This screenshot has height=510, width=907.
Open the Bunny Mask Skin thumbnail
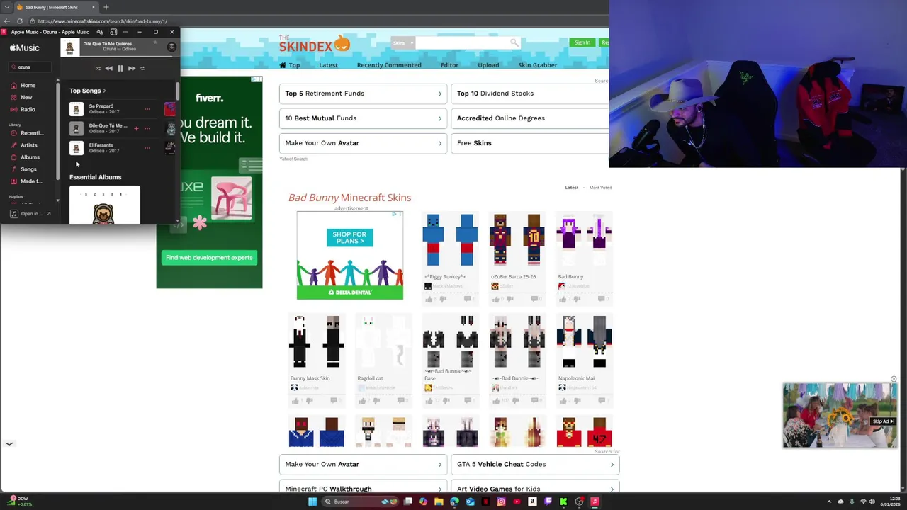click(316, 343)
